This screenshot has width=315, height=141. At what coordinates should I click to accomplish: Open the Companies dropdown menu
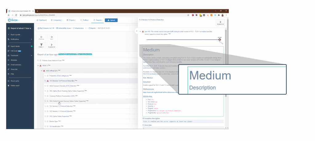pyautogui.click(x=57, y=20)
